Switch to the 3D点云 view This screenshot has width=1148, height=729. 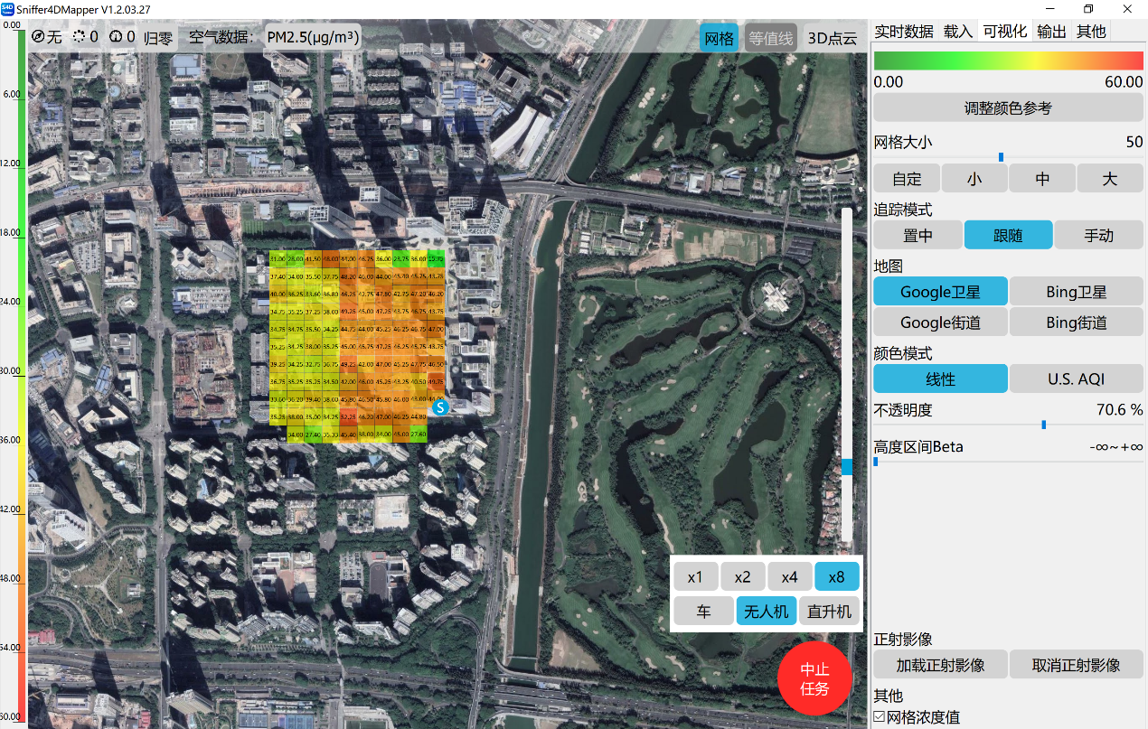832,38
